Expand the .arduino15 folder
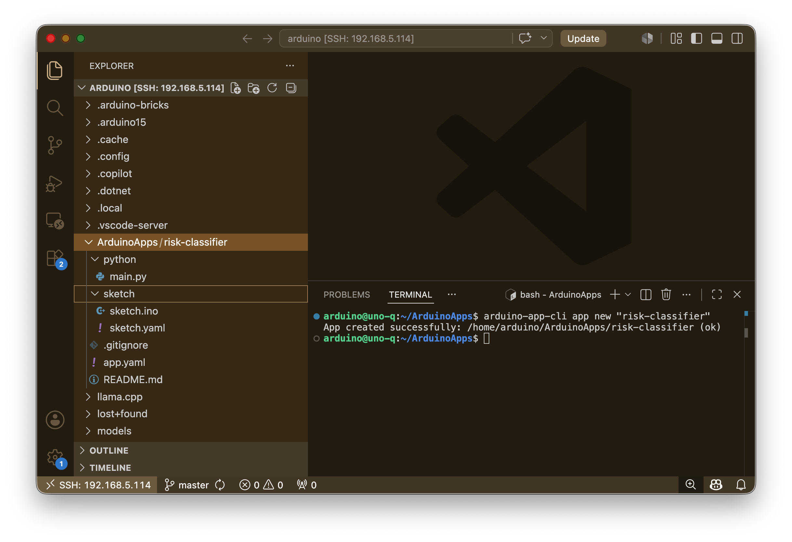 tap(191, 122)
